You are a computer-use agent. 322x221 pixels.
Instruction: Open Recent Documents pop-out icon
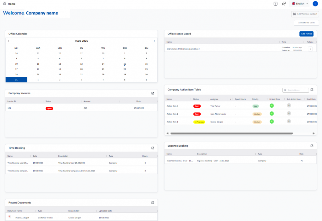click(153, 203)
